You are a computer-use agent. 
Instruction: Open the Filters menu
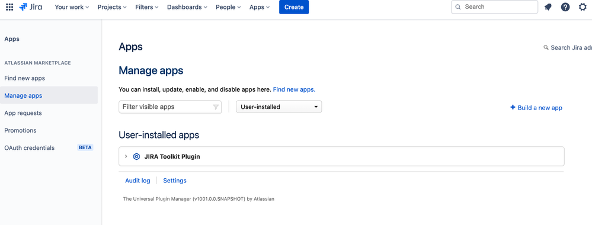click(x=147, y=7)
